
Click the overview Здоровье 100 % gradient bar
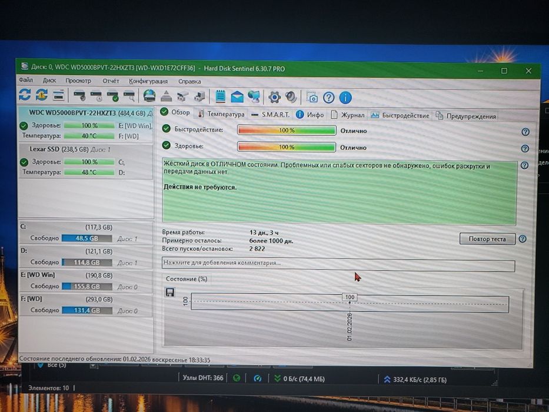[287, 147]
